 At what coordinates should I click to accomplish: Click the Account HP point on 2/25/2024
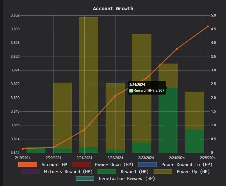point(208,26)
